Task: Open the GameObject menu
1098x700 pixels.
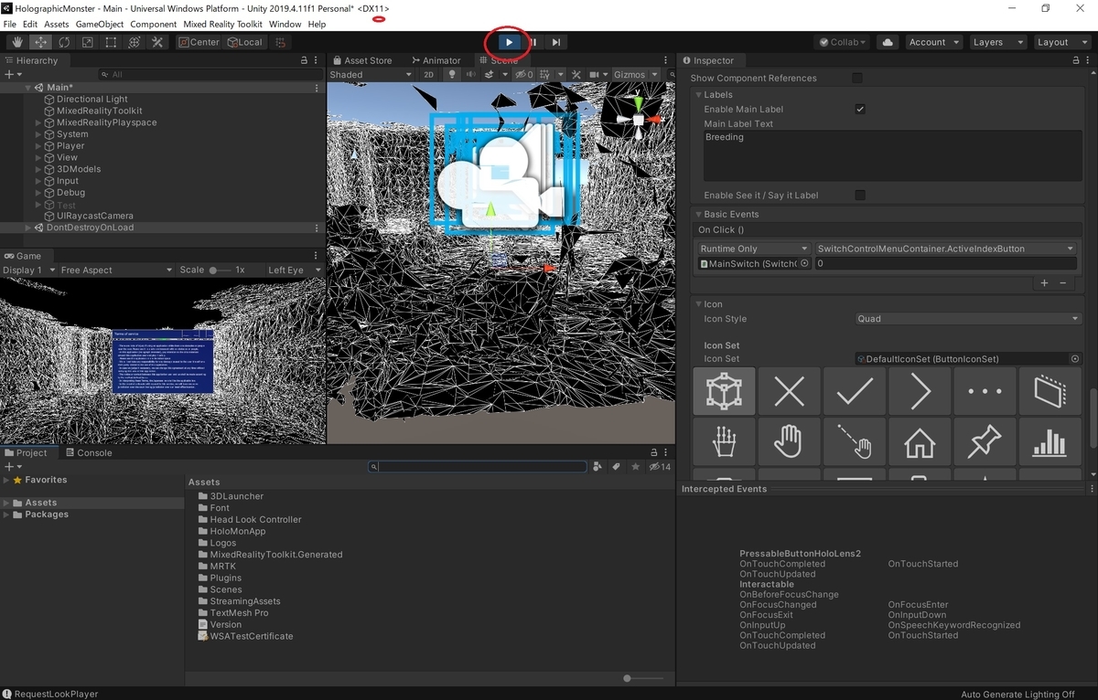Action: coord(99,25)
